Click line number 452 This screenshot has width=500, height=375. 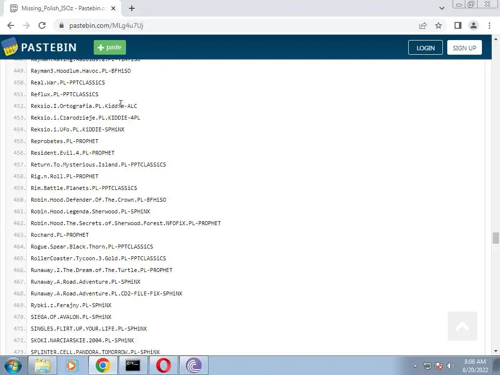click(x=20, y=106)
